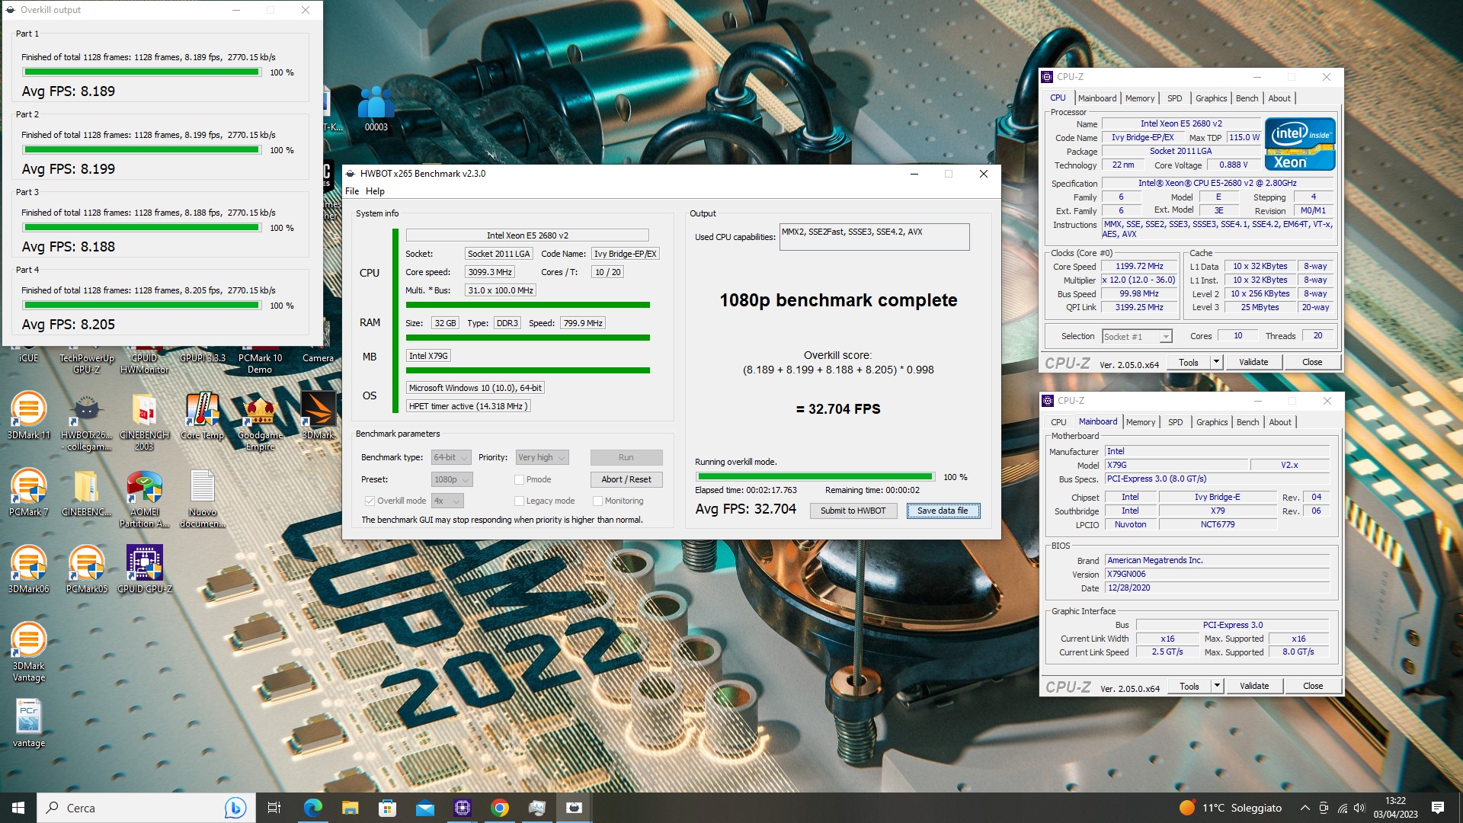This screenshot has height=823, width=1463.
Task: Open the PCMark 7 desktop shortcut
Action: [29, 493]
